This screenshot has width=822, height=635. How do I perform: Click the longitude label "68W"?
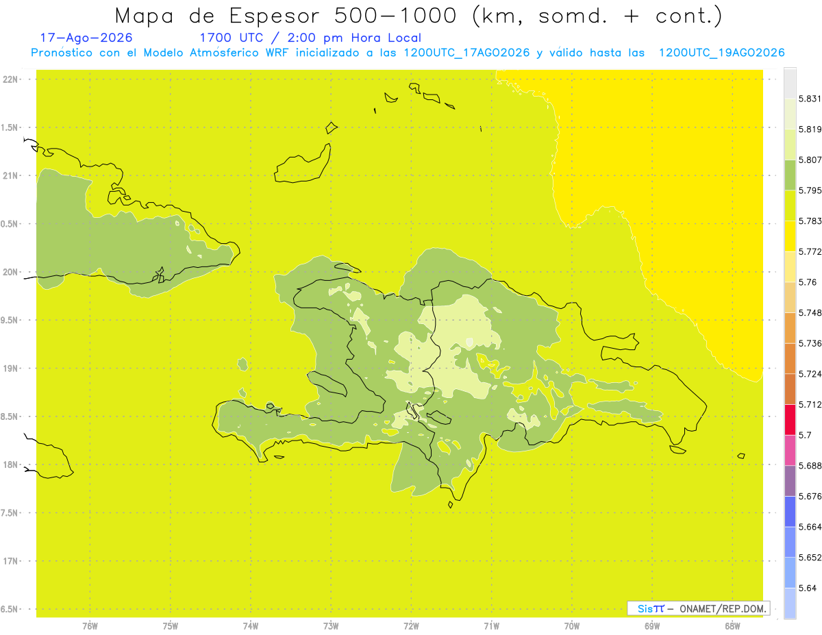[x=732, y=626]
